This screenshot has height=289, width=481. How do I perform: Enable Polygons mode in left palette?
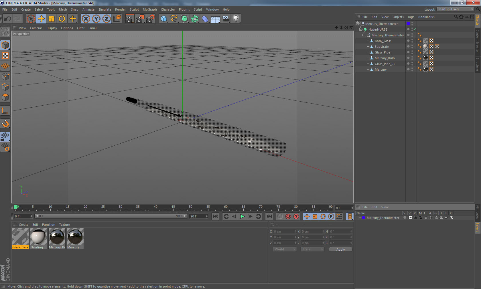[x=5, y=97]
